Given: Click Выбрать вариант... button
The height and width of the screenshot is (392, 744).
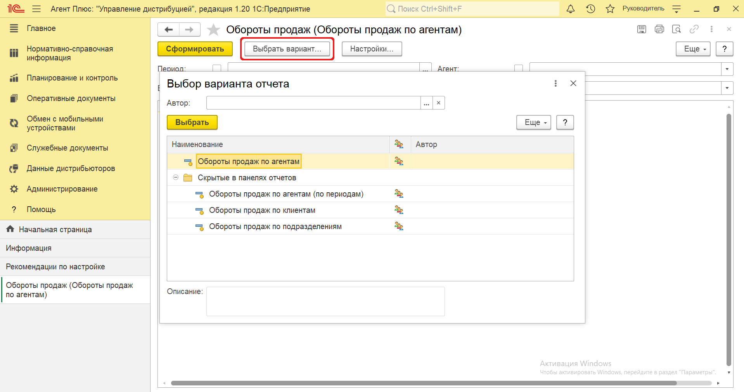Looking at the screenshot, I should [x=287, y=49].
